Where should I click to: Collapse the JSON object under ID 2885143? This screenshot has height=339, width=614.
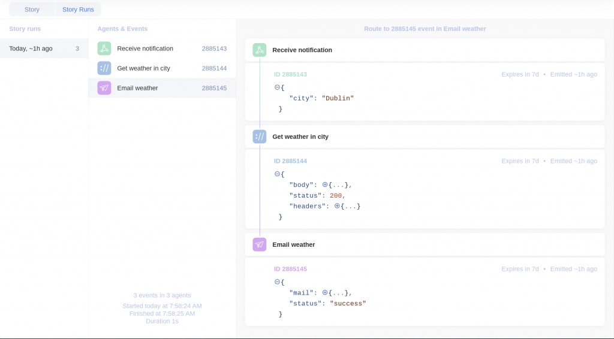[x=277, y=87]
